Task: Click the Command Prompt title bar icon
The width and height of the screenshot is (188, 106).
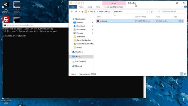Action: (5, 25)
